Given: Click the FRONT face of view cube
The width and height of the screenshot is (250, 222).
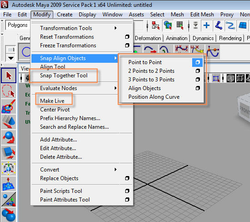Looking at the screenshot, I should click(244, 110).
